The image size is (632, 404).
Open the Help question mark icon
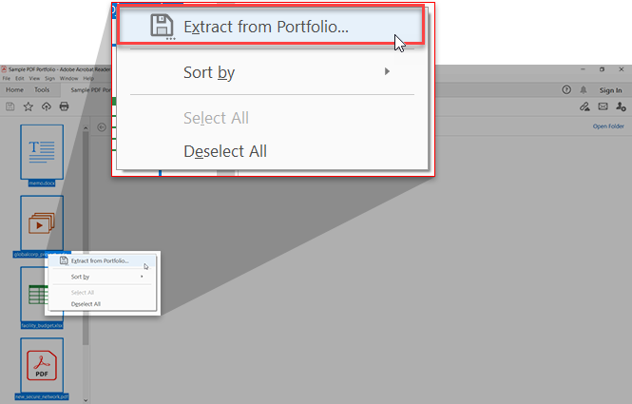566,89
